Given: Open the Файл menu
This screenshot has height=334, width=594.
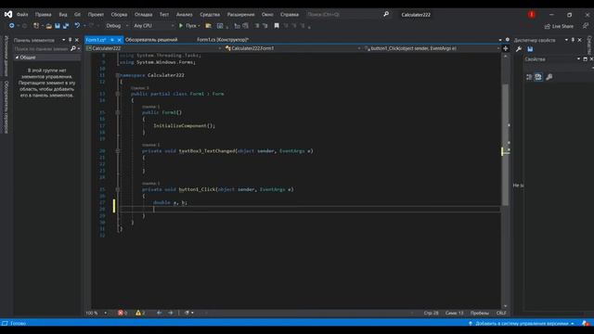Looking at the screenshot, I should pyautogui.click(x=22, y=15).
